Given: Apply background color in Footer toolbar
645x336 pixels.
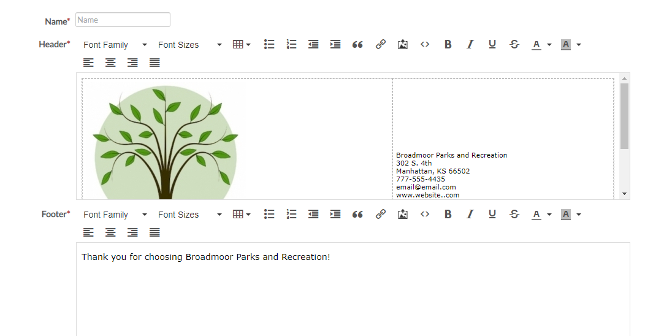Looking at the screenshot, I should click(x=566, y=214).
